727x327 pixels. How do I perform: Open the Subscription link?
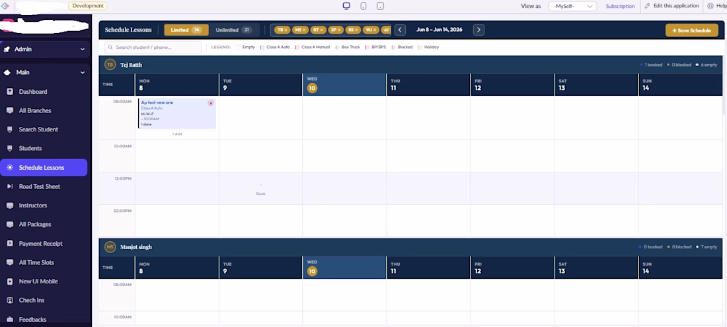coord(620,6)
